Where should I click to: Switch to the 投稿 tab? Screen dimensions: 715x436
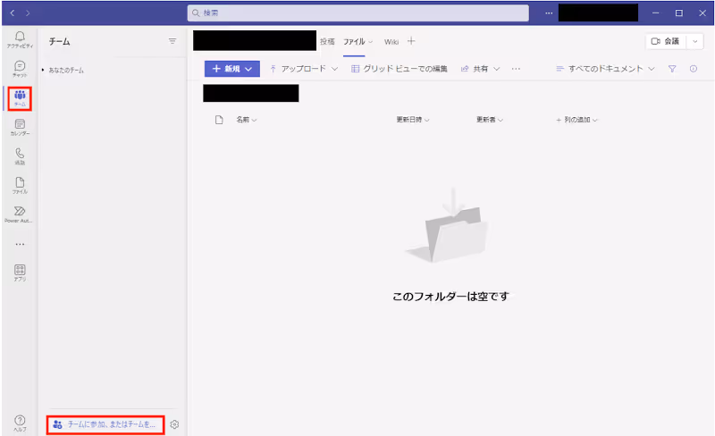(327, 41)
